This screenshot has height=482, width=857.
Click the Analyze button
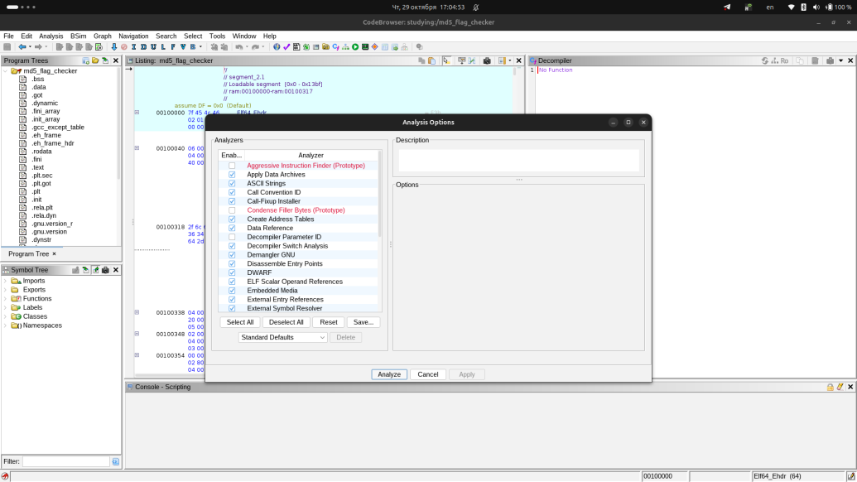[389, 374]
